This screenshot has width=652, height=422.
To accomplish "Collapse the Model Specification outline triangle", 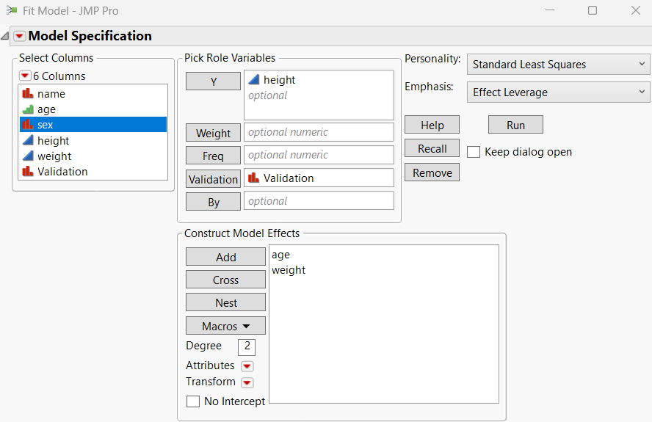I will pyautogui.click(x=5, y=36).
